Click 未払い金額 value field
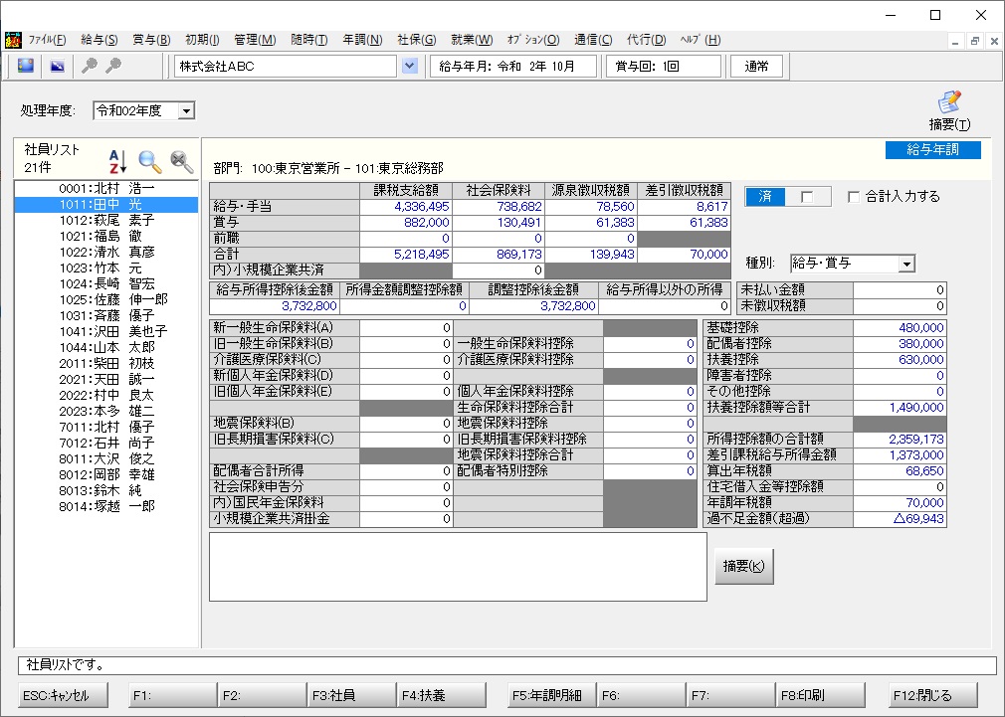The height and width of the screenshot is (717, 1005). (x=900, y=290)
